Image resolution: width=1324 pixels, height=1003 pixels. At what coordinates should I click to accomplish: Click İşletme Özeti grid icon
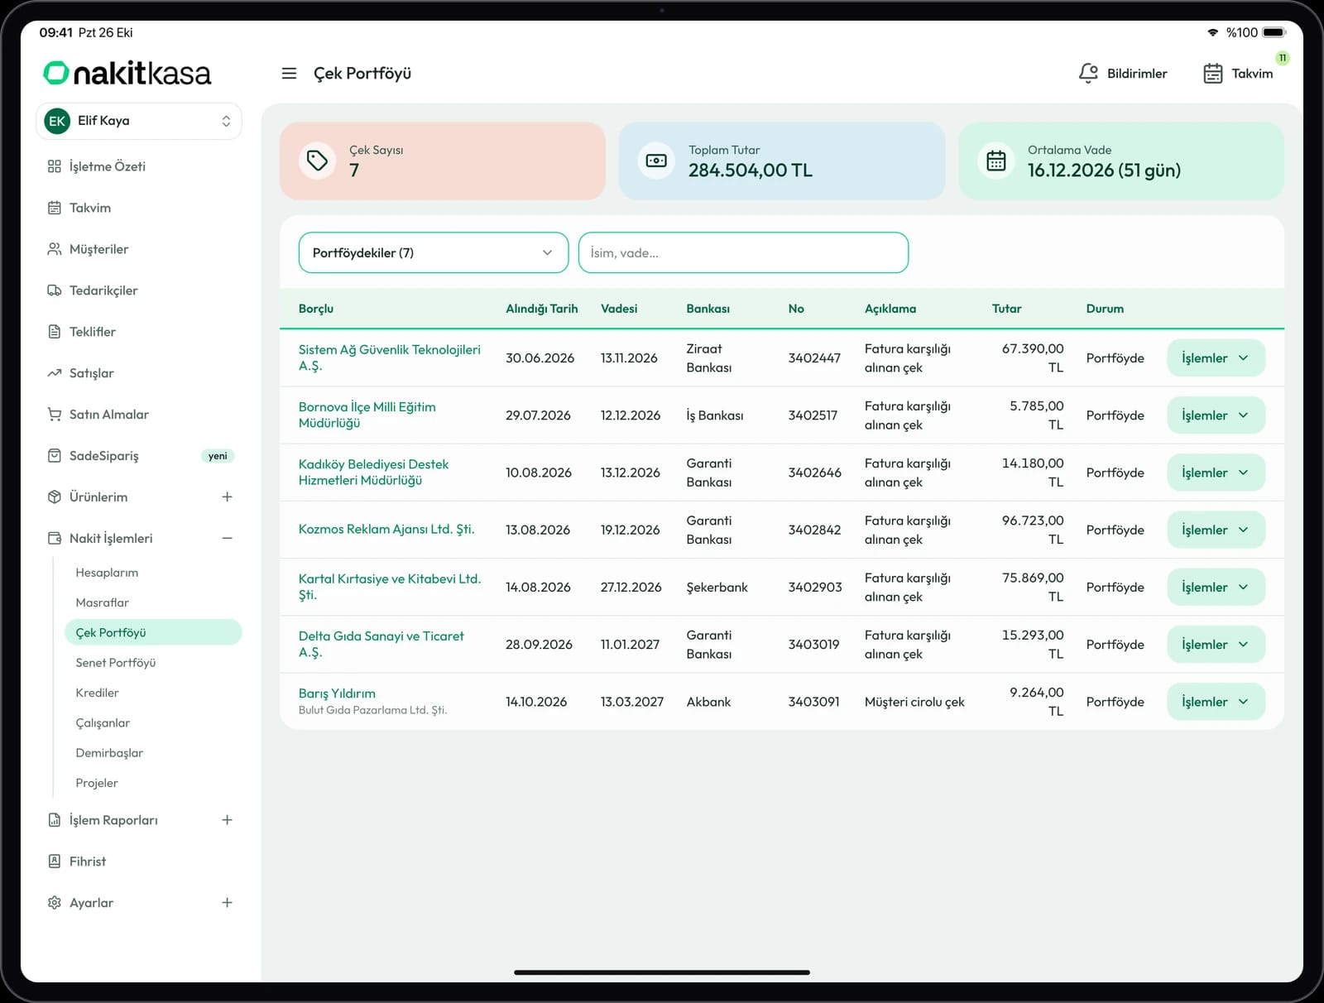(55, 166)
